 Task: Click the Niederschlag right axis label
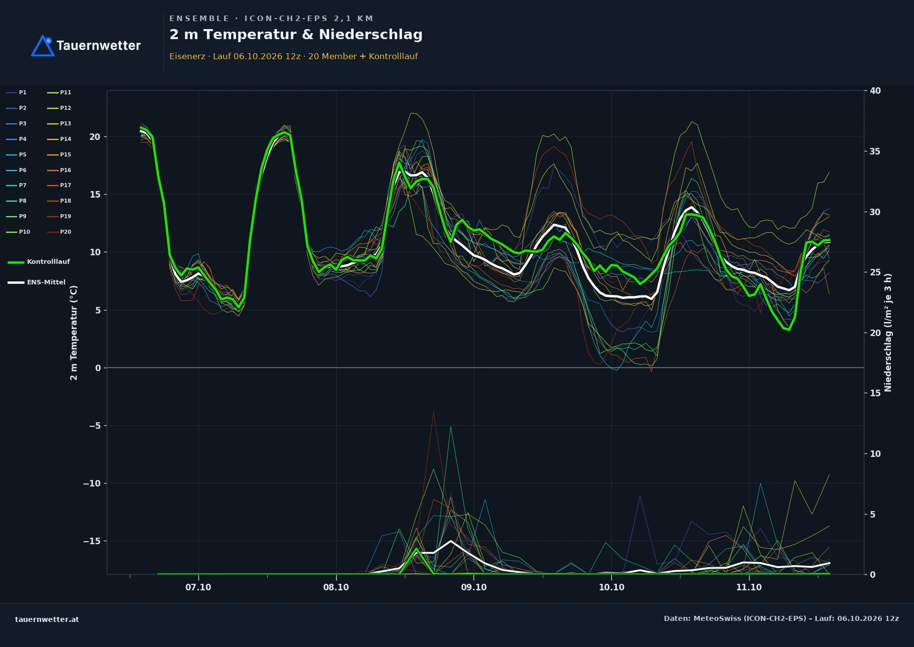(888, 333)
